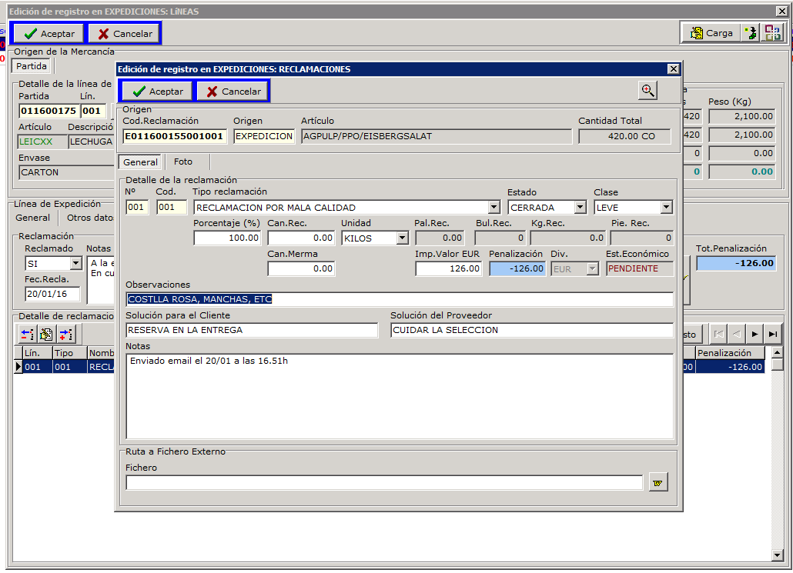
Task: Click the file browse icon beside Fichero
Action: pyautogui.click(x=658, y=483)
